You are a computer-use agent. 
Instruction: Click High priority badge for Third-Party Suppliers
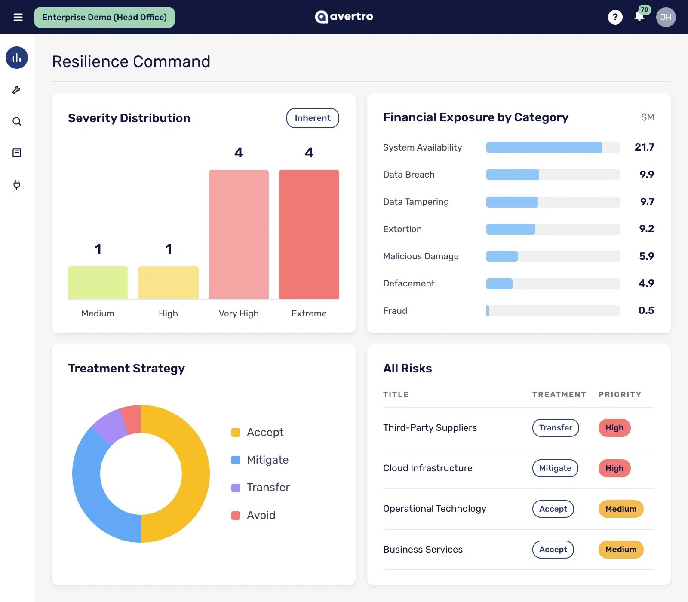tap(614, 428)
